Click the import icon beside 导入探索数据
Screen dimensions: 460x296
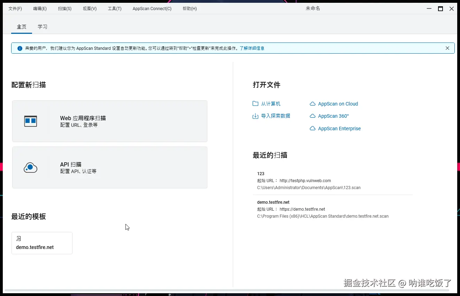click(255, 116)
